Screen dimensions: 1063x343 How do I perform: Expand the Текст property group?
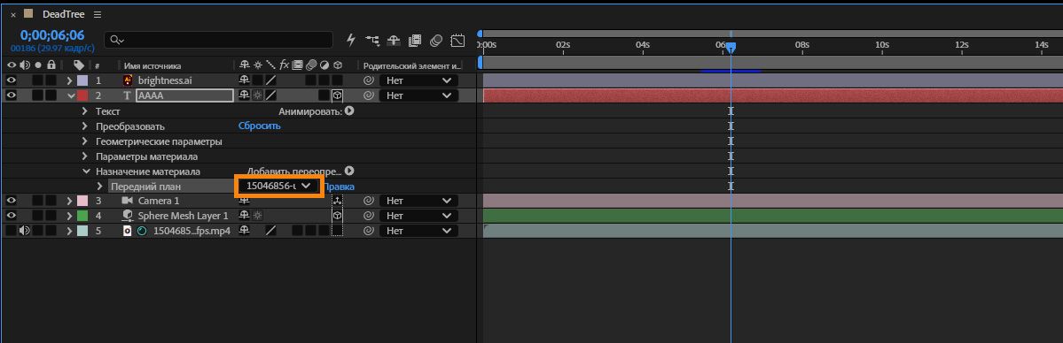tap(85, 111)
